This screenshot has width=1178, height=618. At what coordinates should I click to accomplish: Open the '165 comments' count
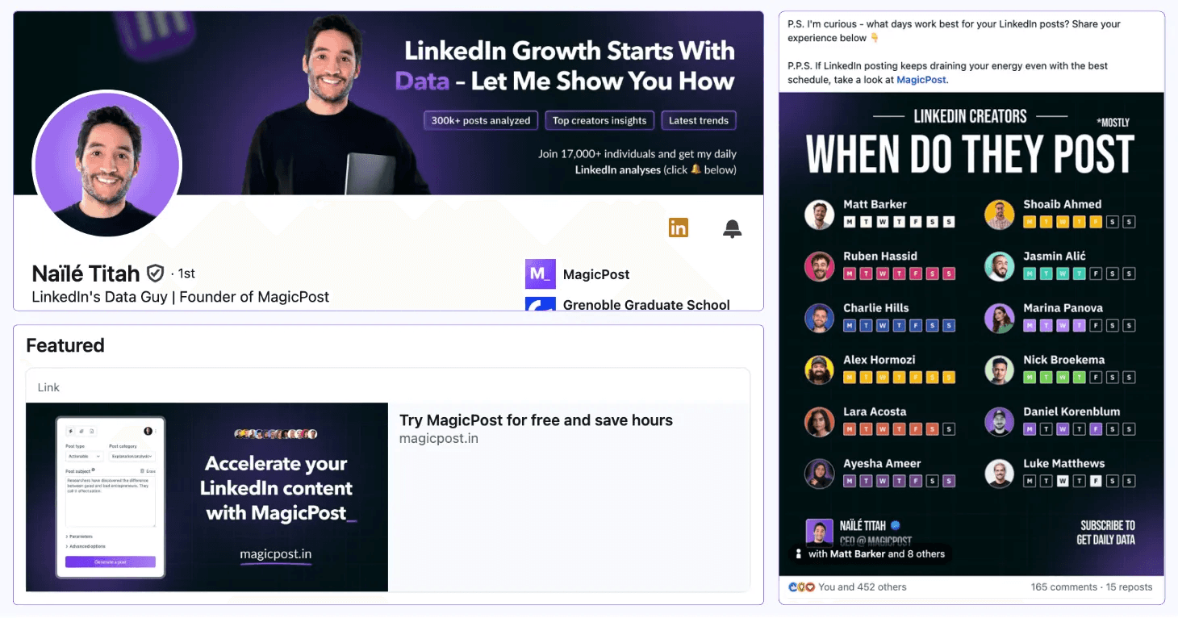pyautogui.click(x=1064, y=587)
